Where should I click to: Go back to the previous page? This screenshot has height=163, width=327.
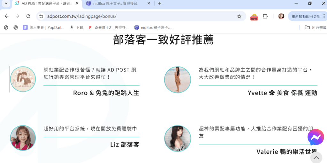pyautogui.click(x=7, y=17)
